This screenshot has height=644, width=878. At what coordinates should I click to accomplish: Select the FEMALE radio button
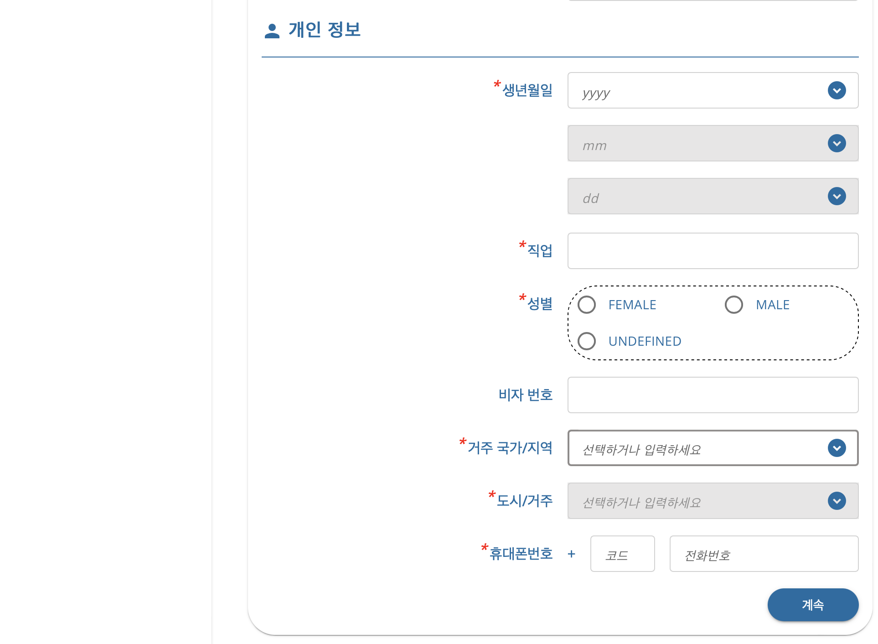[x=587, y=305]
